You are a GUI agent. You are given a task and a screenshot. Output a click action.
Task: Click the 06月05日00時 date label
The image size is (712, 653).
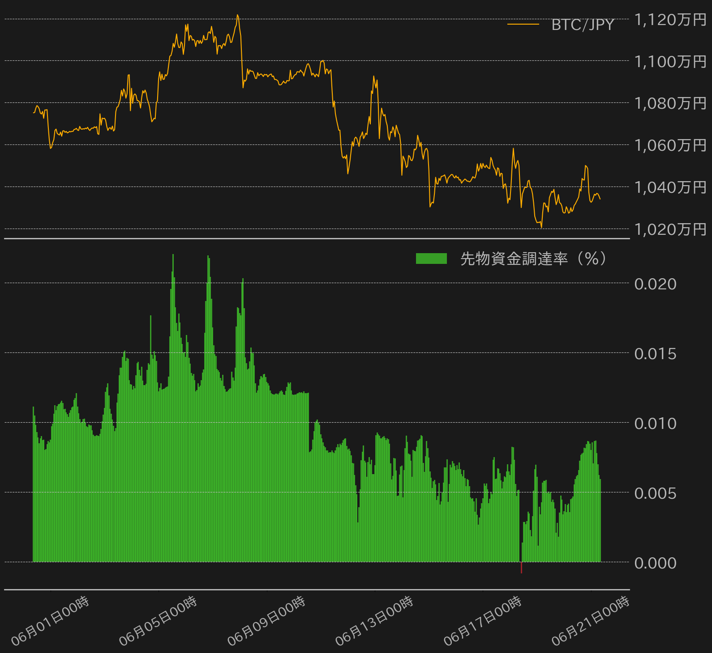click(x=158, y=621)
